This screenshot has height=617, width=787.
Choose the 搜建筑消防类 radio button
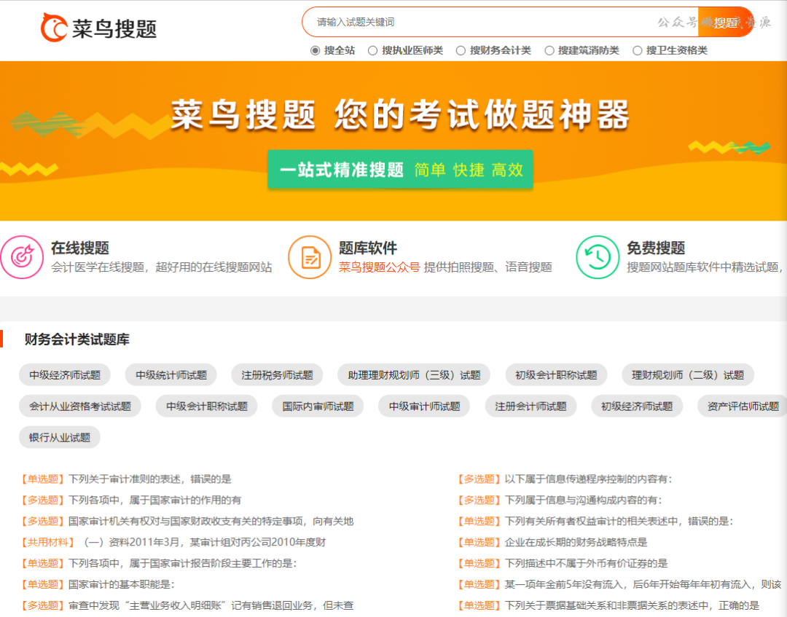tap(549, 51)
